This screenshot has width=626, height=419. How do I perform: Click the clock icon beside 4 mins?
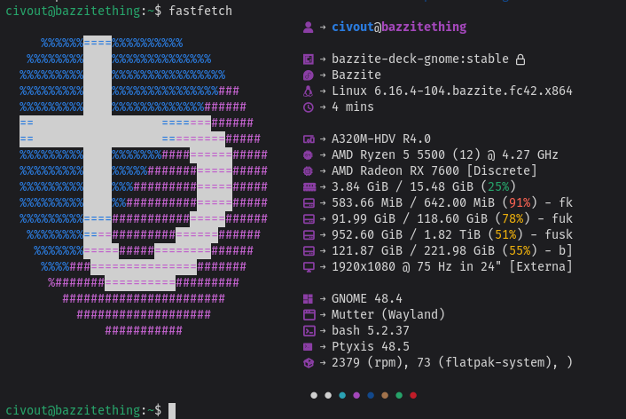tap(309, 107)
